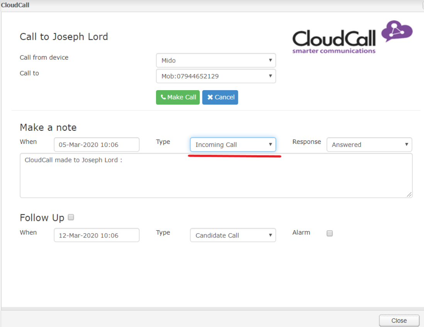Click the green Make Call button
This screenshot has width=424, height=327.
tap(178, 97)
